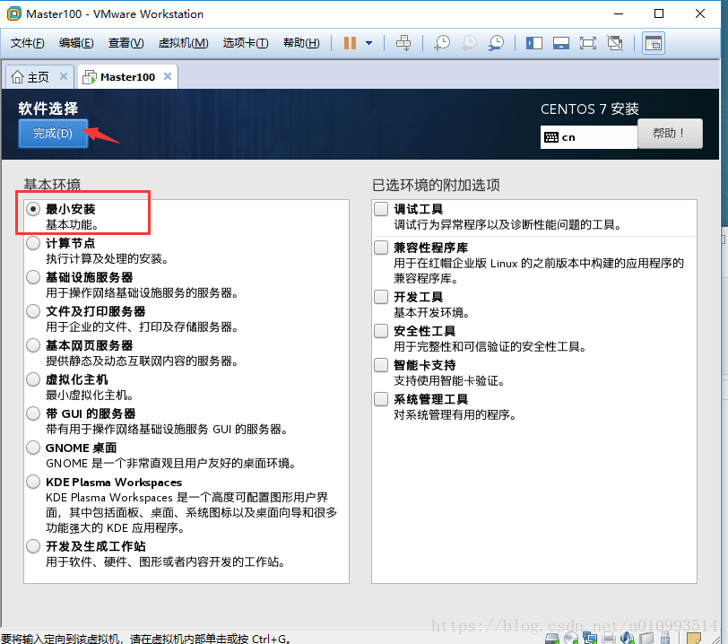This screenshot has height=644, width=728.
Task: Enable the 智能卡支持 checkbox
Action: [381, 365]
